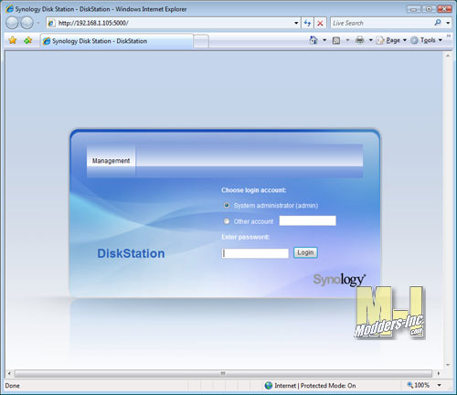The image size is (457, 395).
Task: Click the horizontal scrollbar thumb
Action: (x=223, y=373)
